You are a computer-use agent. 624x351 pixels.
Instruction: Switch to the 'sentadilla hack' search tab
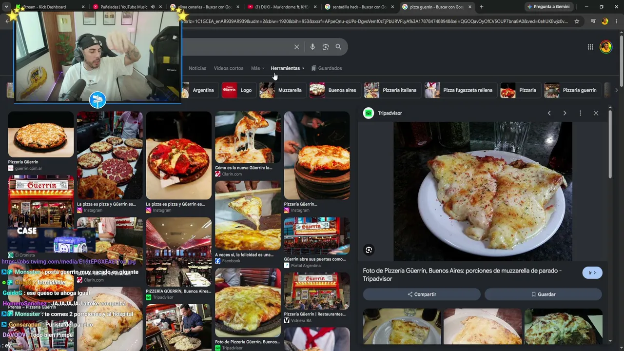tap(359, 7)
